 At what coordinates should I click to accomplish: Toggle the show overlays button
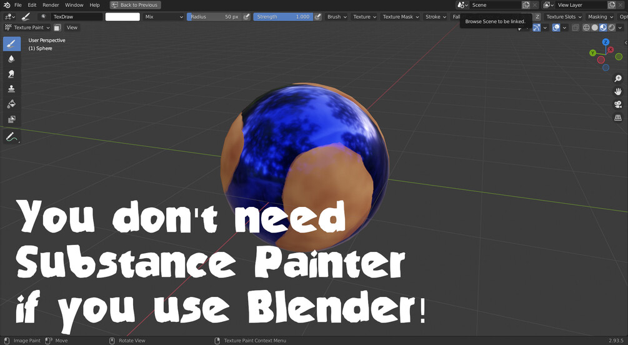coord(556,27)
